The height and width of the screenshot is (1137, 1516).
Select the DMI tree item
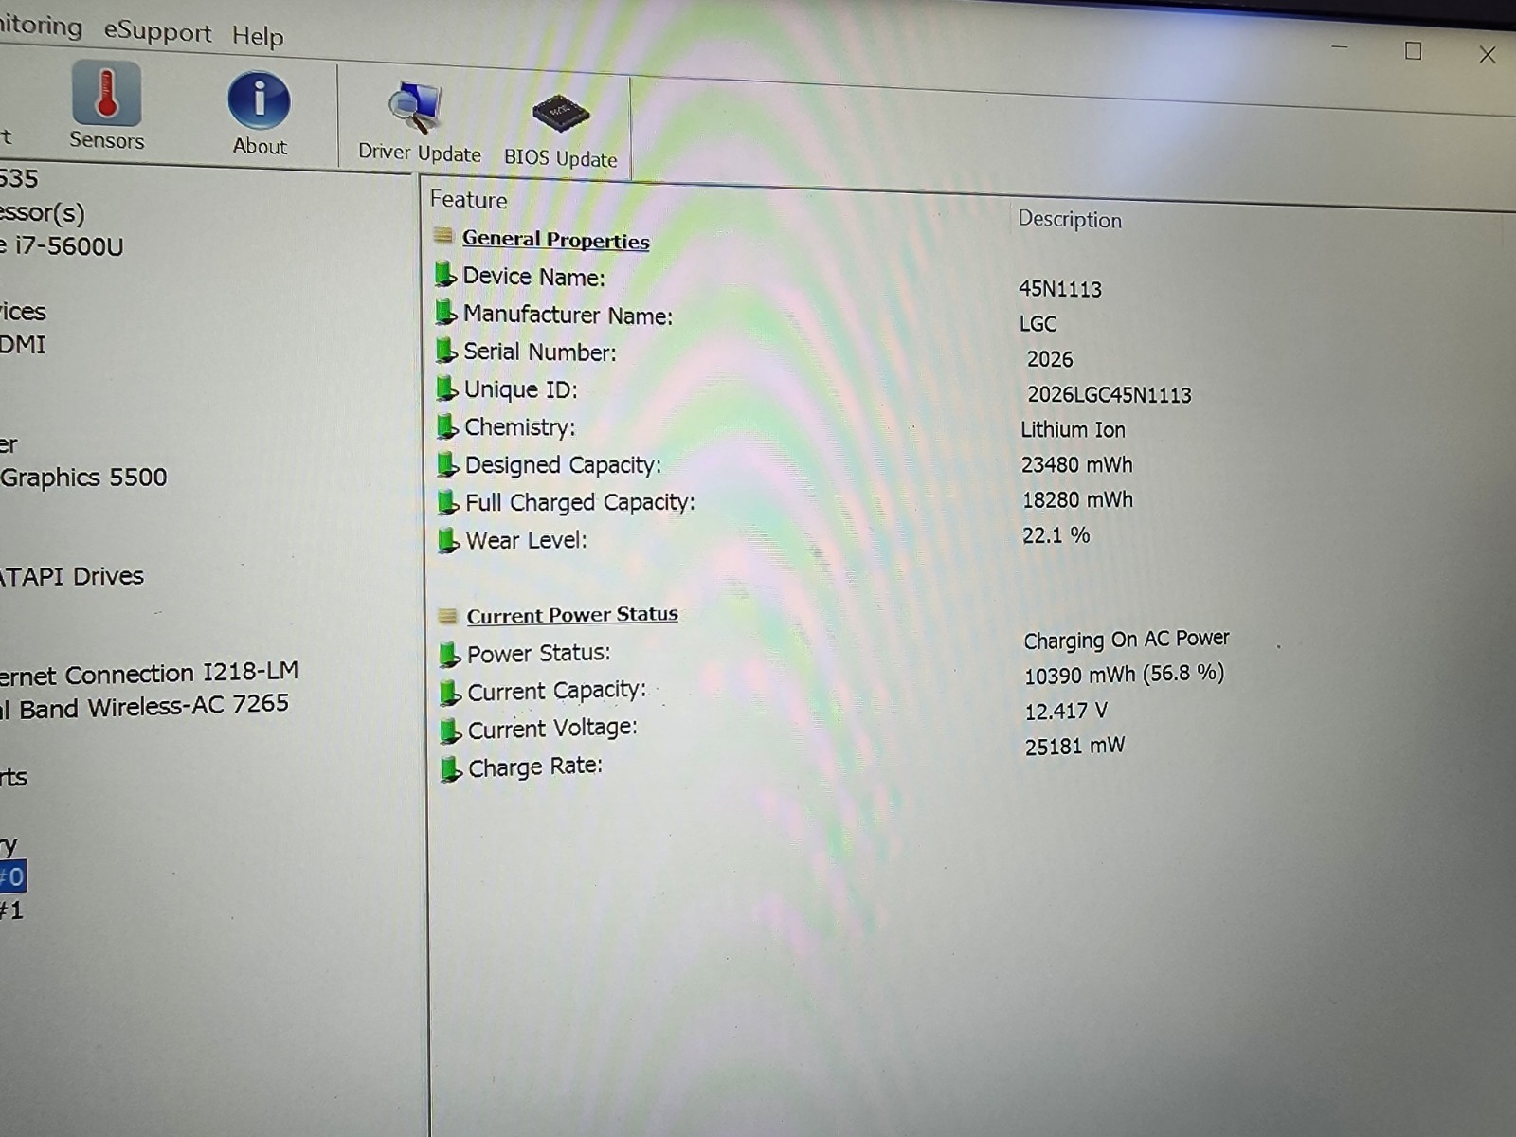(x=23, y=345)
